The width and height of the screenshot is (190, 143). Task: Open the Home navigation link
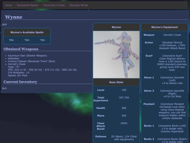point(8,5)
